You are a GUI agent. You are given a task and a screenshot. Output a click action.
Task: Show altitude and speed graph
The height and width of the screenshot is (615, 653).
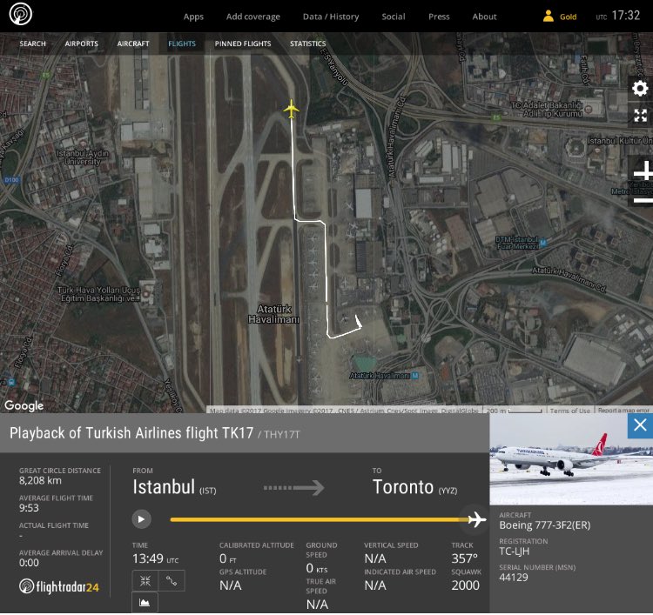point(145,602)
